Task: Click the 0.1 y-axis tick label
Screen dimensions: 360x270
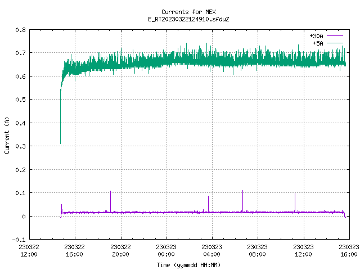Action: click(20, 193)
